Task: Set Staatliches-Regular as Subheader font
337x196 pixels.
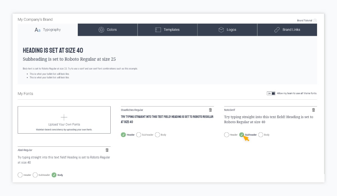Action: 139,135
